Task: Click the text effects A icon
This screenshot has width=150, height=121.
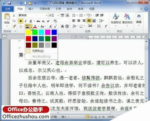Action: pyautogui.click(x=21, y=26)
